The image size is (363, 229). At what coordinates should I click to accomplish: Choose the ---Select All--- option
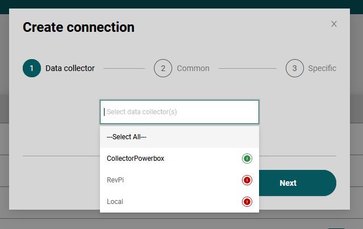pyautogui.click(x=127, y=137)
